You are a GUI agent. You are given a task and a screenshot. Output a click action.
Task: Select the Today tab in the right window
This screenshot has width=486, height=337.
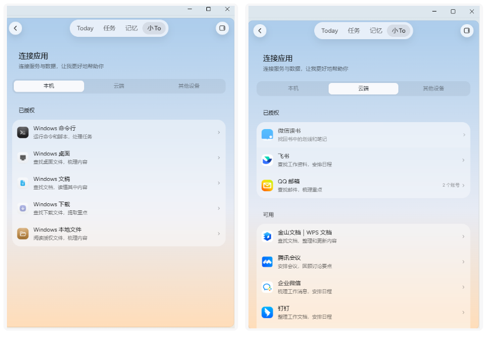point(329,31)
